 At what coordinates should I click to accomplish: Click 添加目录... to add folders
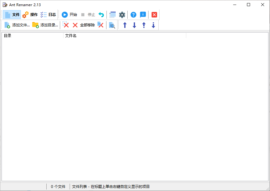click(45, 25)
